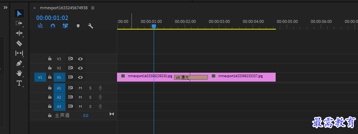
Task: Mute track A1
Action: coord(81,88)
